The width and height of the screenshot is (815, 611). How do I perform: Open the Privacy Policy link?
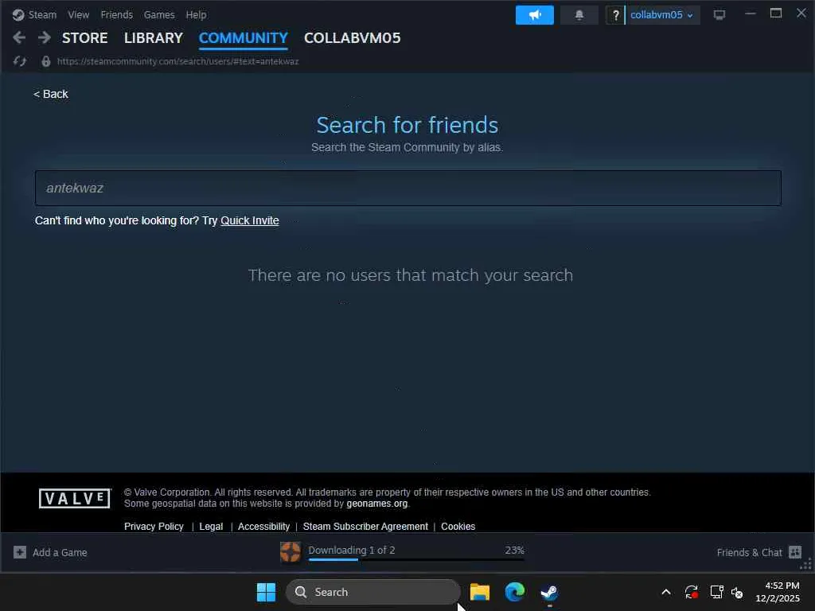coord(154,527)
